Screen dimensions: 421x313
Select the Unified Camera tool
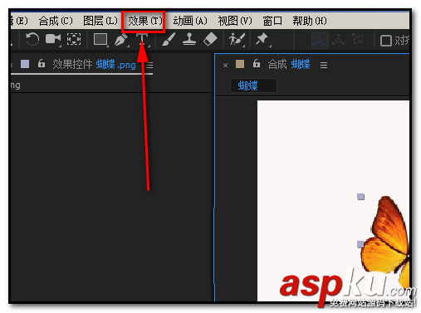pos(53,39)
